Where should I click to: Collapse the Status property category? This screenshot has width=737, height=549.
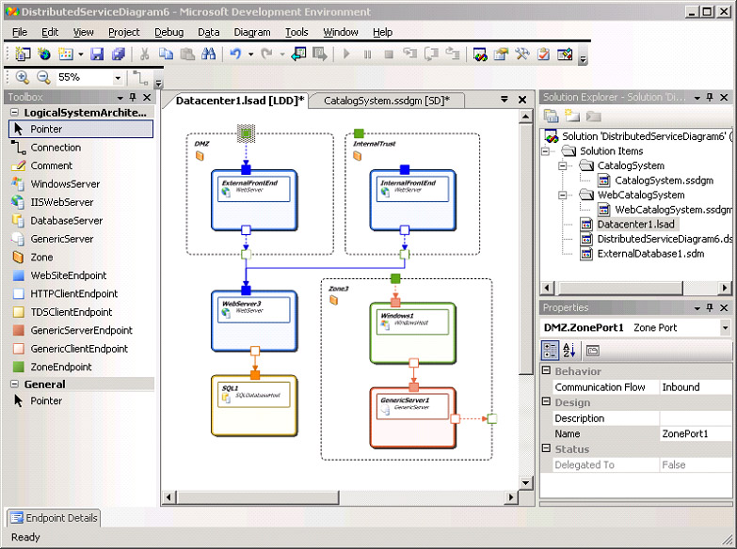click(x=546, y=448)
